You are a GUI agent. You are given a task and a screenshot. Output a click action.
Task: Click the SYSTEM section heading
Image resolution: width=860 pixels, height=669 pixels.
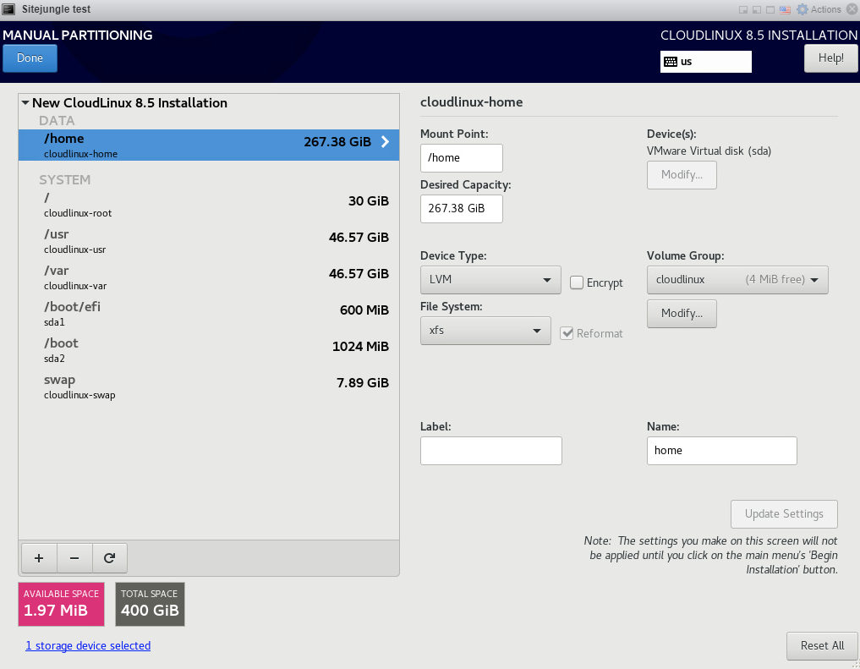tap(65, 180)
